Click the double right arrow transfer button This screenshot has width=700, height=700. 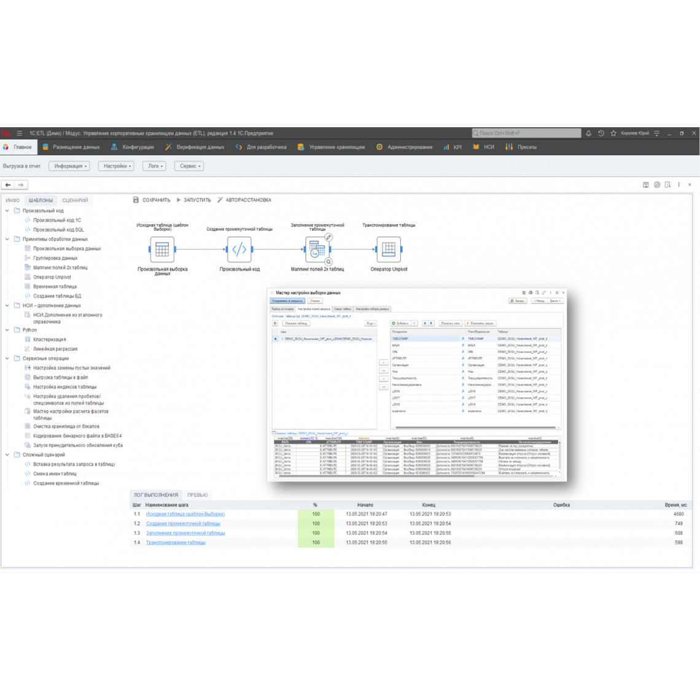tap(384, 370)
